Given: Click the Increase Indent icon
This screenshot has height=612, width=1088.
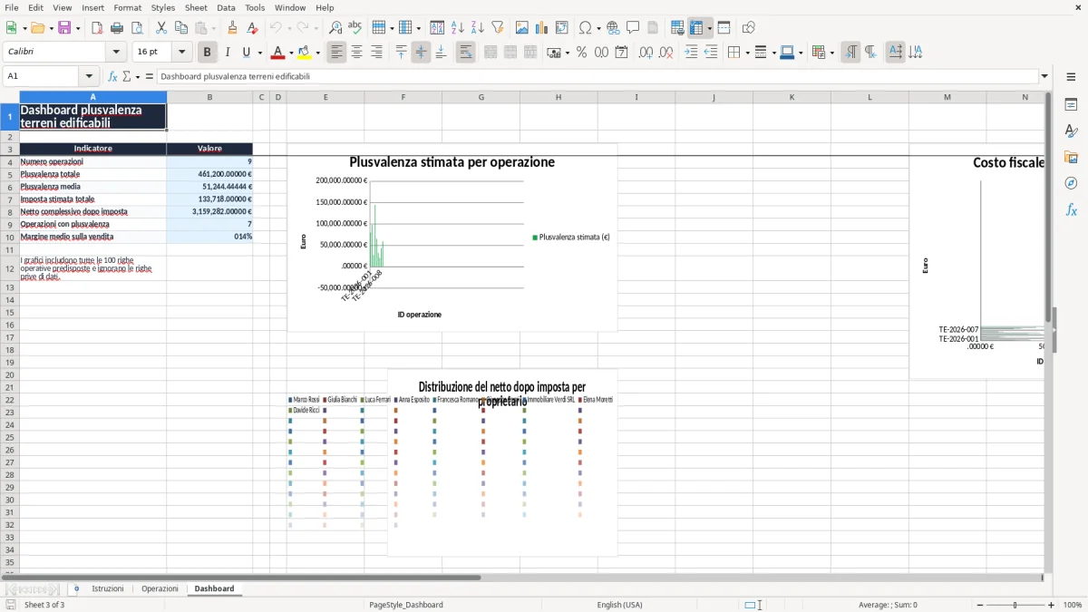Looking at the screenshot, I should [691, 53].
